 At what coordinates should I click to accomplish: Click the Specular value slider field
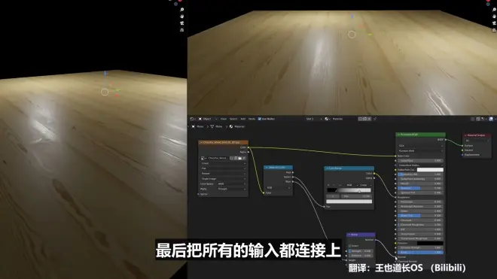[420, 188]
